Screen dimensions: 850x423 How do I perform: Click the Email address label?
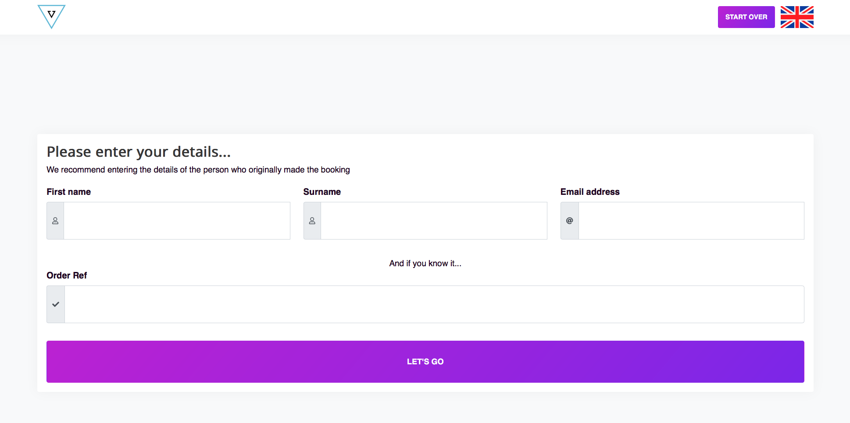point(589,192)
